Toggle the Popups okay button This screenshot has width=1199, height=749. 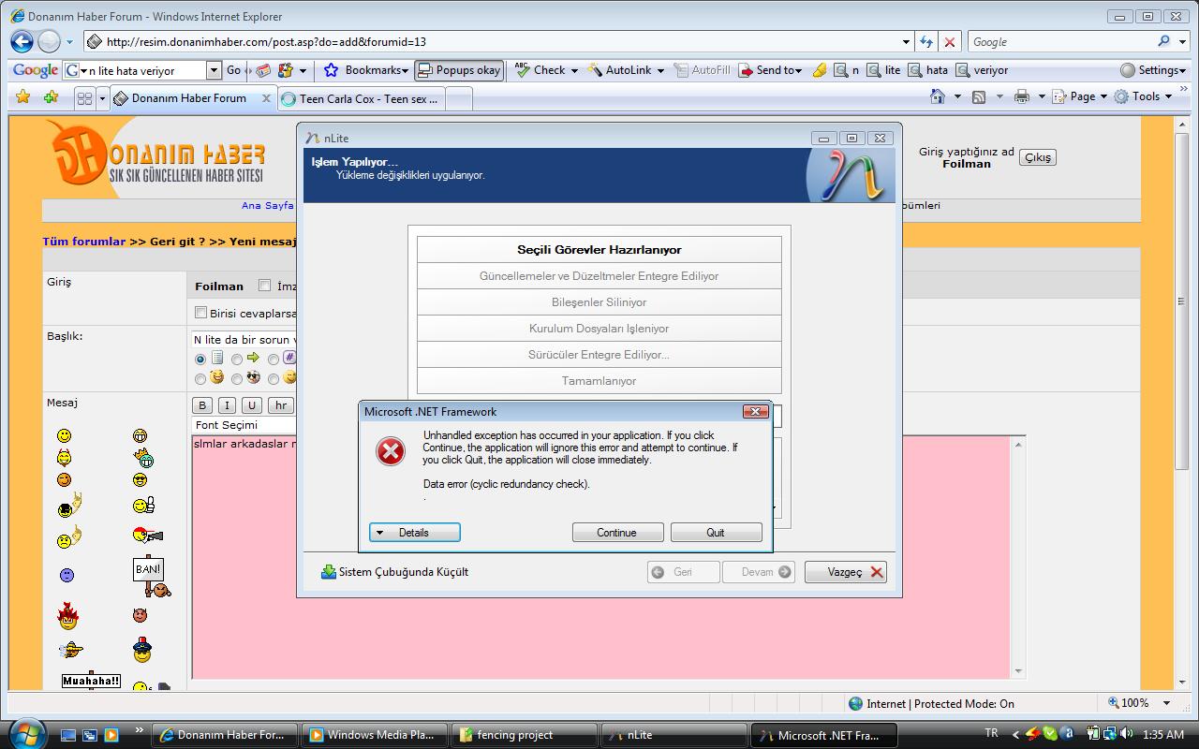459,70
